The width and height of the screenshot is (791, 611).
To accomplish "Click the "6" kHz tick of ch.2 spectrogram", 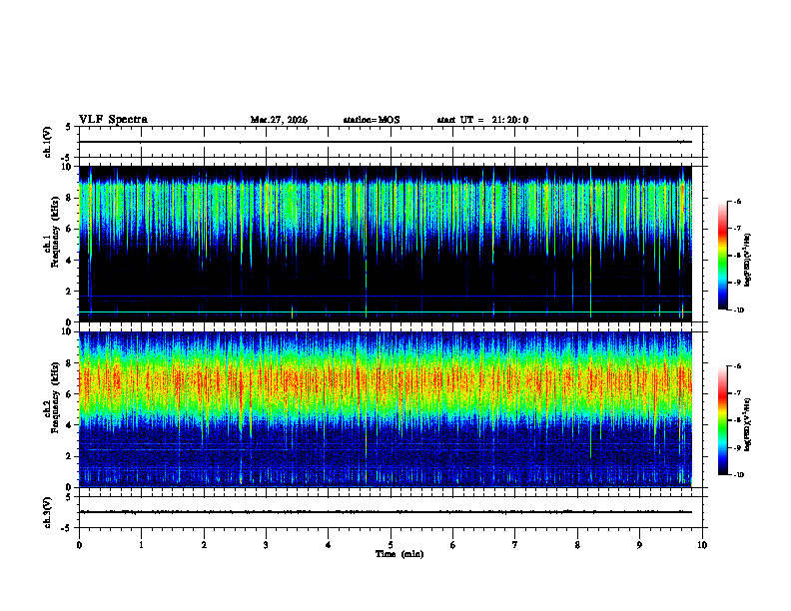I will [69, 393].
